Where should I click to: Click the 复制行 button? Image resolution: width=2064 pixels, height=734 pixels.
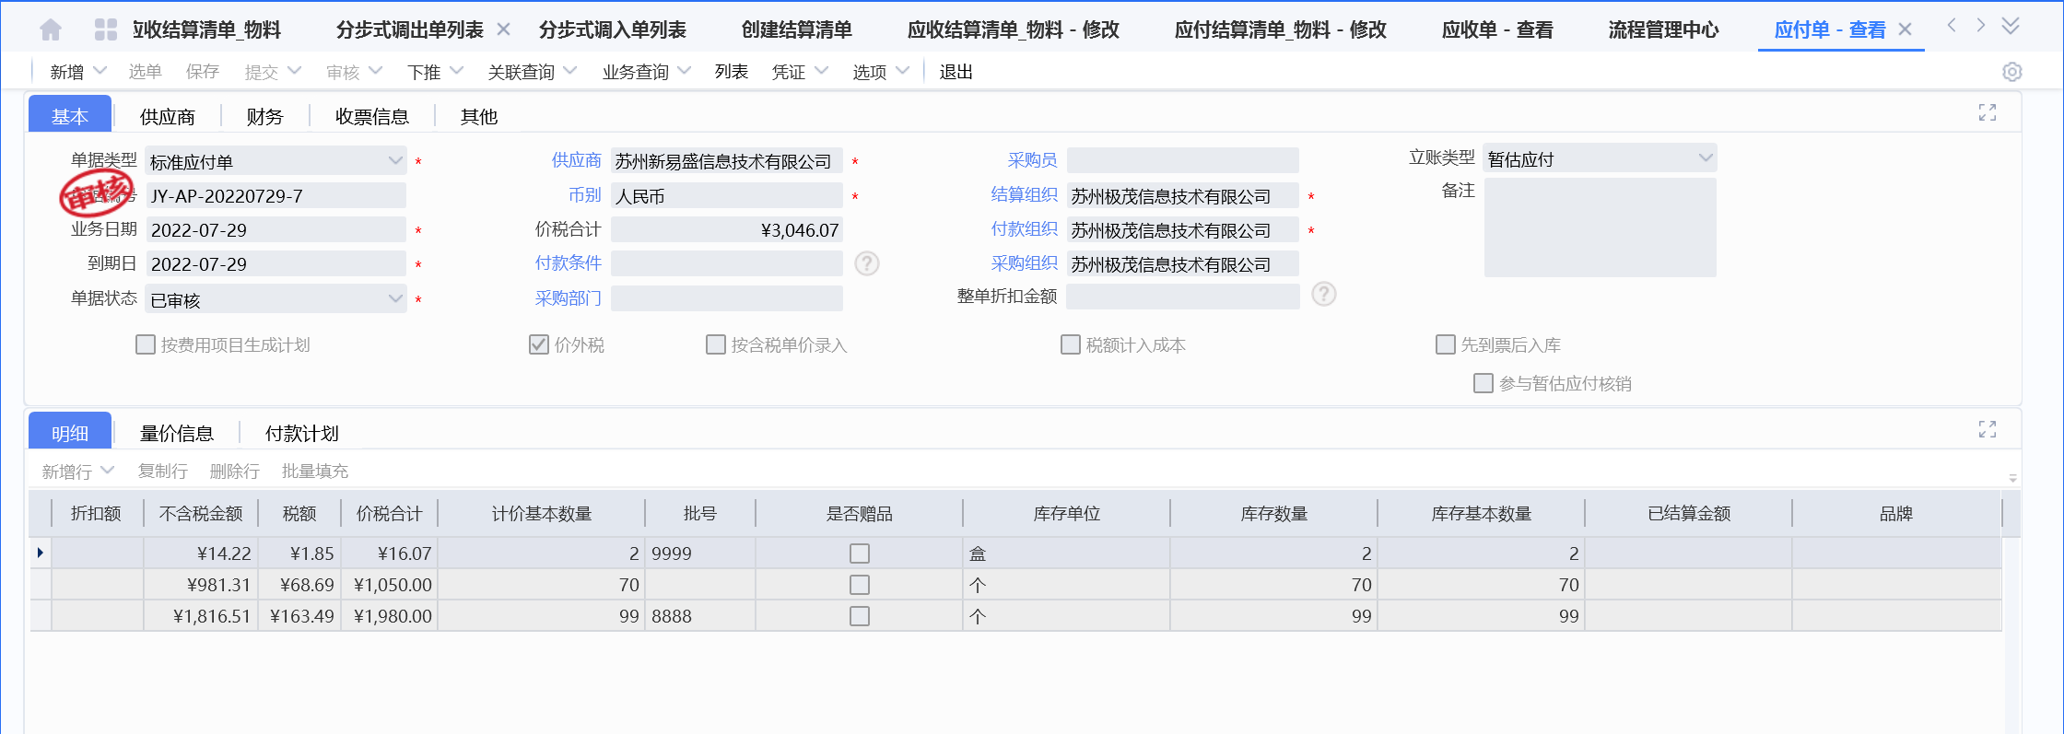click(163, 472)
